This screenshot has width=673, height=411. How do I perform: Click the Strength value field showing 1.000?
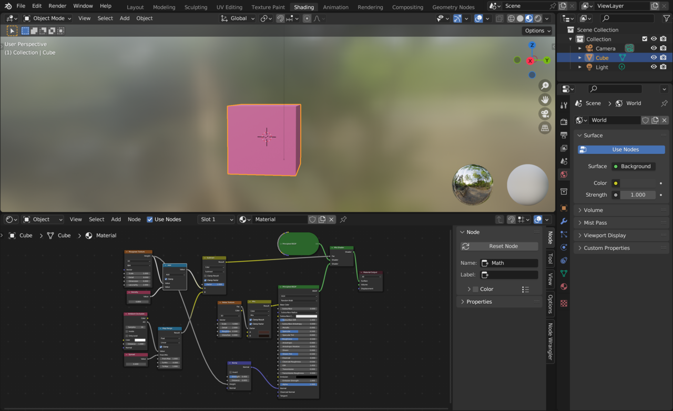click(637, 195)
